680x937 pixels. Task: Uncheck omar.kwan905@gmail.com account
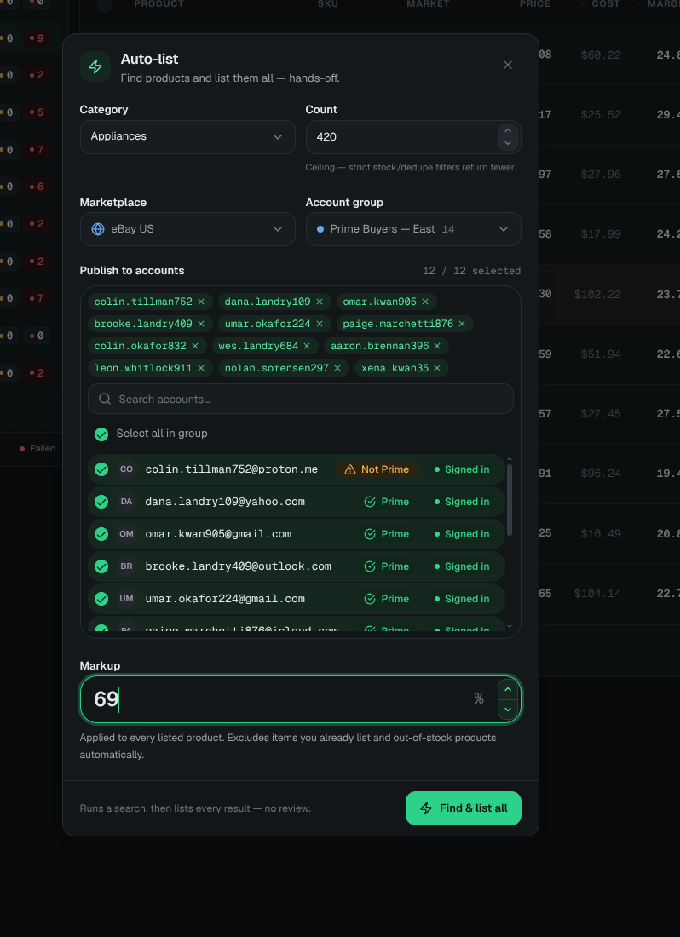pyautogui.click(x=101, y=534)
